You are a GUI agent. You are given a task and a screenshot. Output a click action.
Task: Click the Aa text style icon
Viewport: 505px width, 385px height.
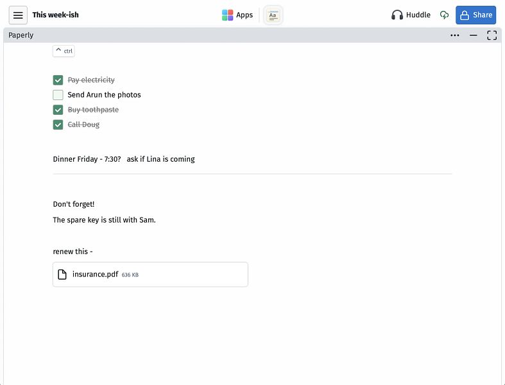pyautogui.click(x=273, y=15)
